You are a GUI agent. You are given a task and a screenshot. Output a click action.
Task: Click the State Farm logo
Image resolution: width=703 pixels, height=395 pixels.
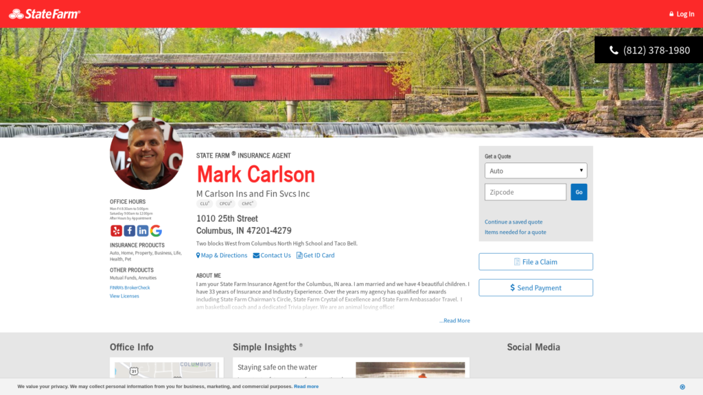[x=45, y=14]
